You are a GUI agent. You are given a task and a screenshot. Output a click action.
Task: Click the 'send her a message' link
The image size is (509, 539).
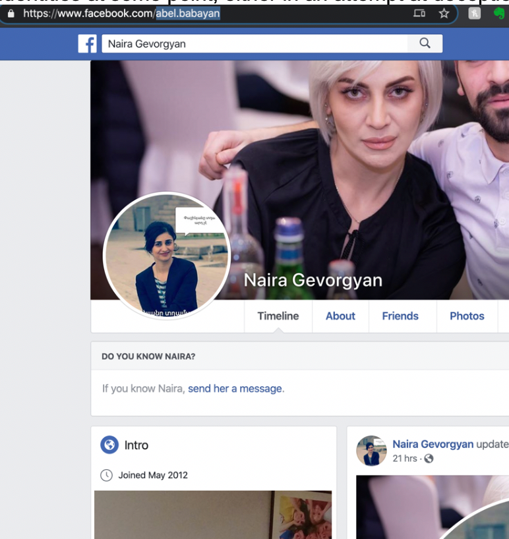tap(235, 389)
